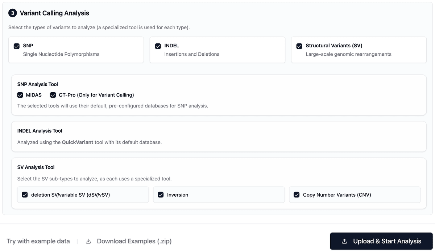Download the example data zip file
435x252 pixels.
134,241
